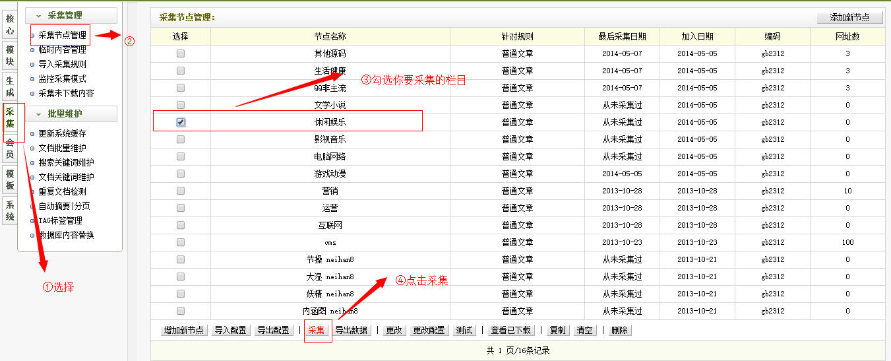Screen dimensions: 891x361
Task: Open the 会员 side tab
Action: 9,148
